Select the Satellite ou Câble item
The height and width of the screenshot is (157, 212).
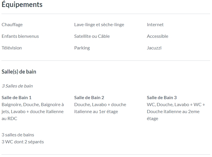(92, 36)
